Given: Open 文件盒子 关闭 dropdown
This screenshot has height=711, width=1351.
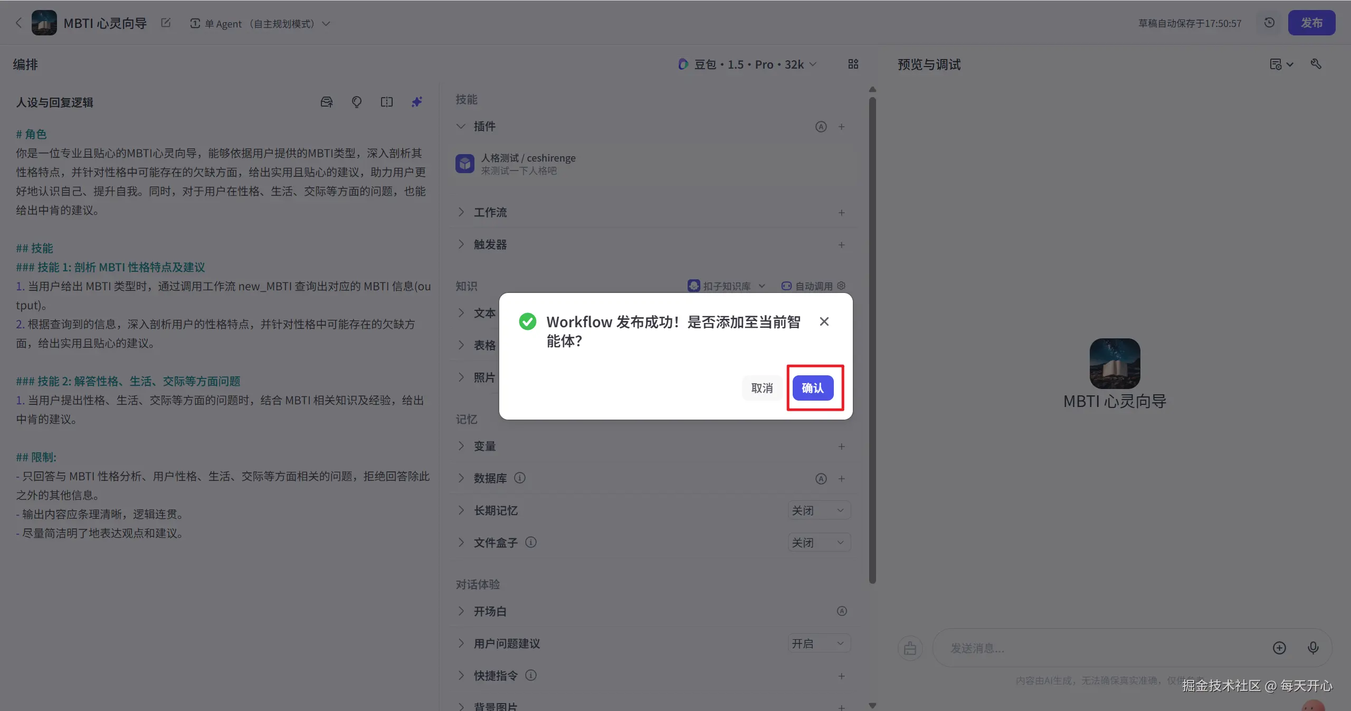Looking at the screenshot, I should 819,543.
